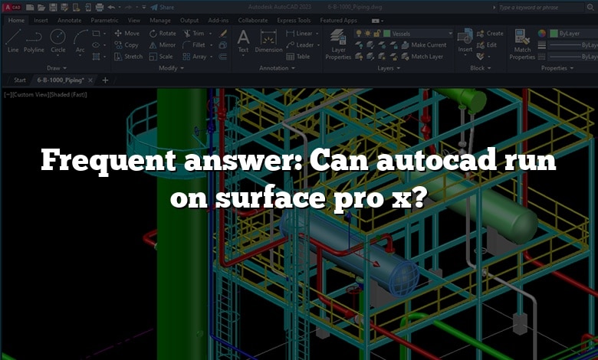Click the Plot printer icon
This screenshot has width=598, height=360.
pyautogui.click(x=100, y=7)
